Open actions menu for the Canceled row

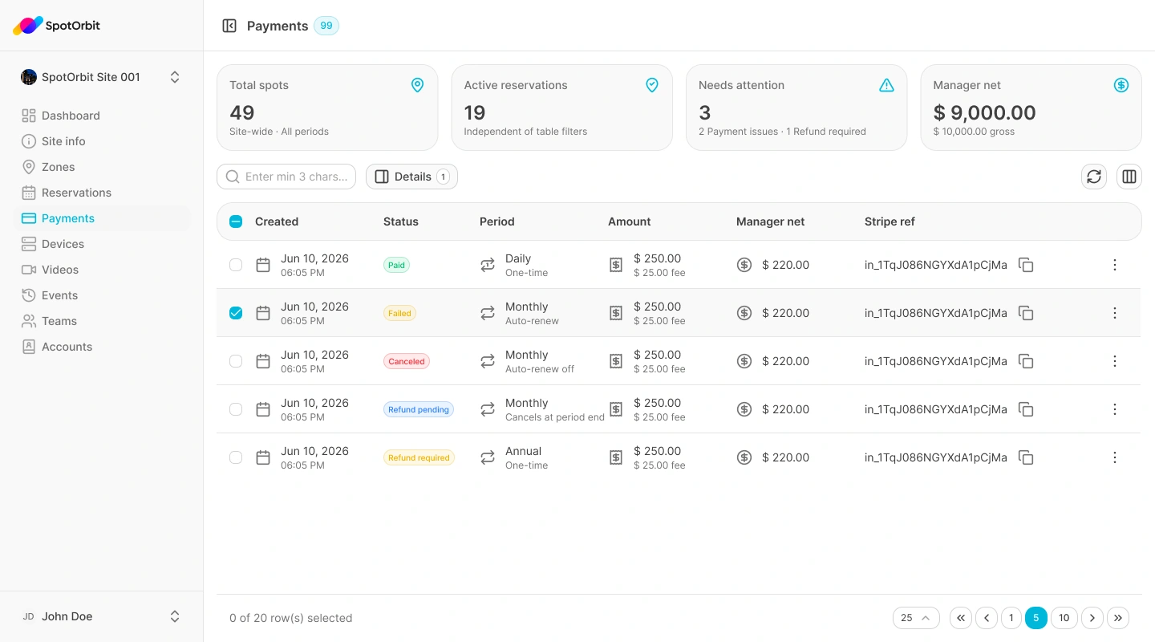pyautogui.click(x=1115, y=361)
